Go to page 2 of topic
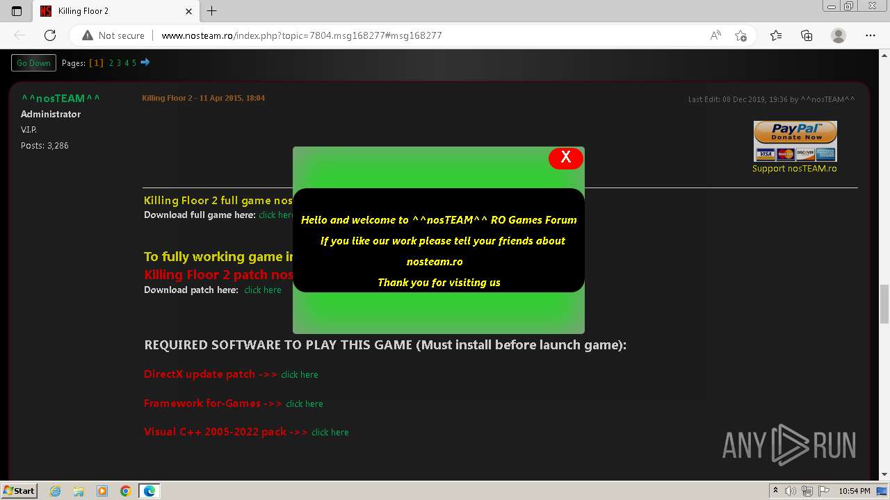 tap(111, 63)
